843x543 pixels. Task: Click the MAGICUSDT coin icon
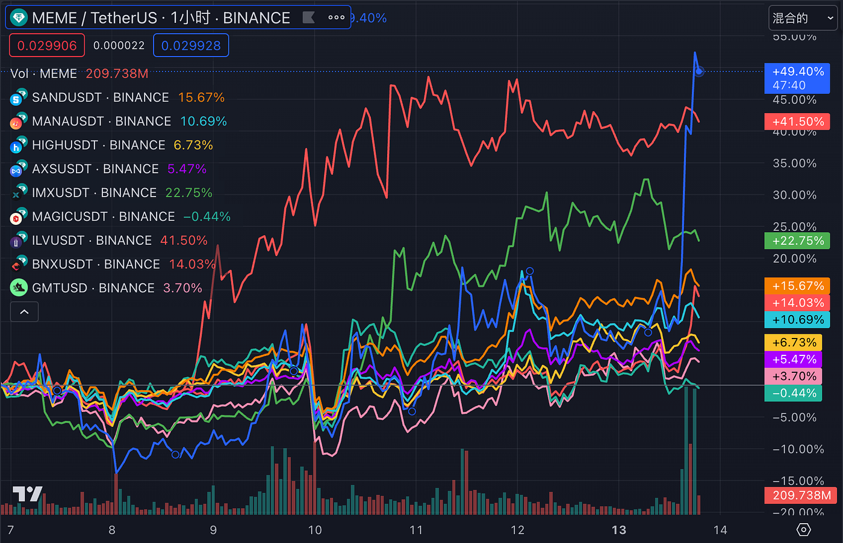tap(19, 216)
